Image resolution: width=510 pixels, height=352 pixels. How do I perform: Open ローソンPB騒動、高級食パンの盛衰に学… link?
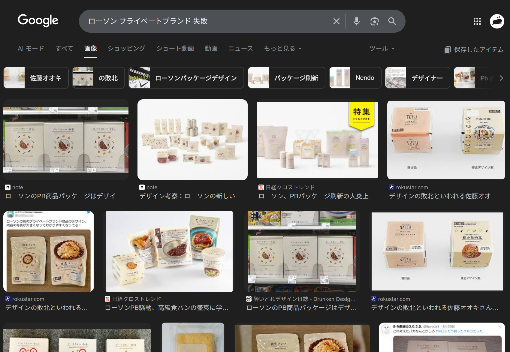(167, 308)
